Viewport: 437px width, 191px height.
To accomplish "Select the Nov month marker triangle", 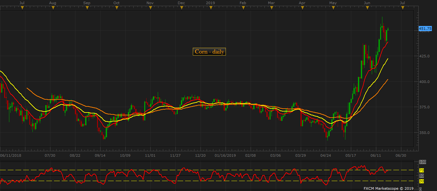I will coord(150,8).
